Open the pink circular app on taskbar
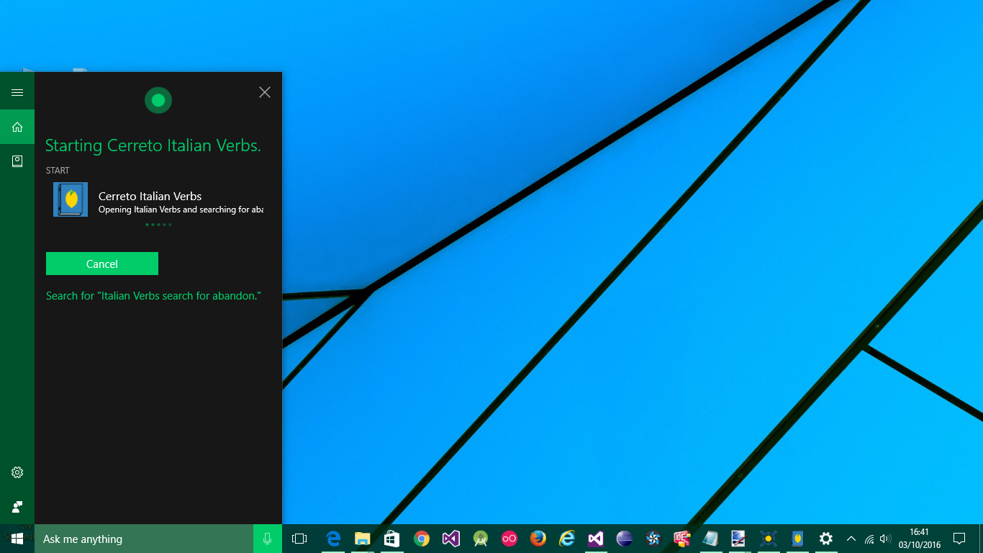The height and width of the screenshot is (553, 983). coord(509,539)
